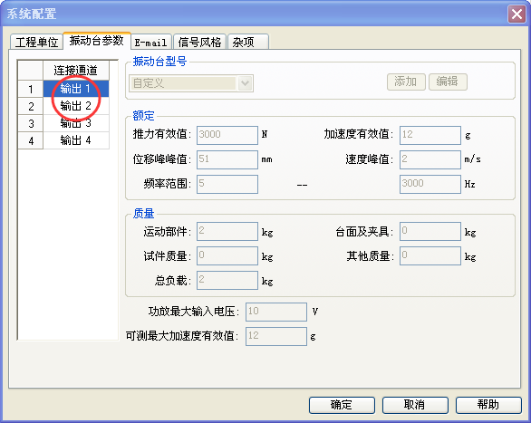Close the 系统配置 dialog window
Image resolution: width=531 pixels, height=423 pixels.
click(517, 14)
